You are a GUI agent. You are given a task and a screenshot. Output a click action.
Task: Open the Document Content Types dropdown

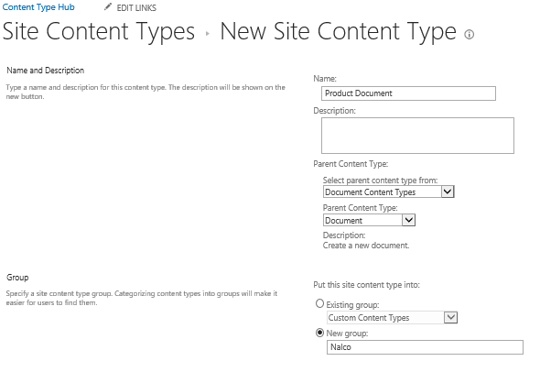coord(388,191)
